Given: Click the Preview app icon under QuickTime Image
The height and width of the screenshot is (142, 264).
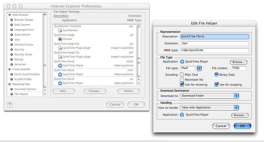Looking at the screenshot, I should pos(60,39).
